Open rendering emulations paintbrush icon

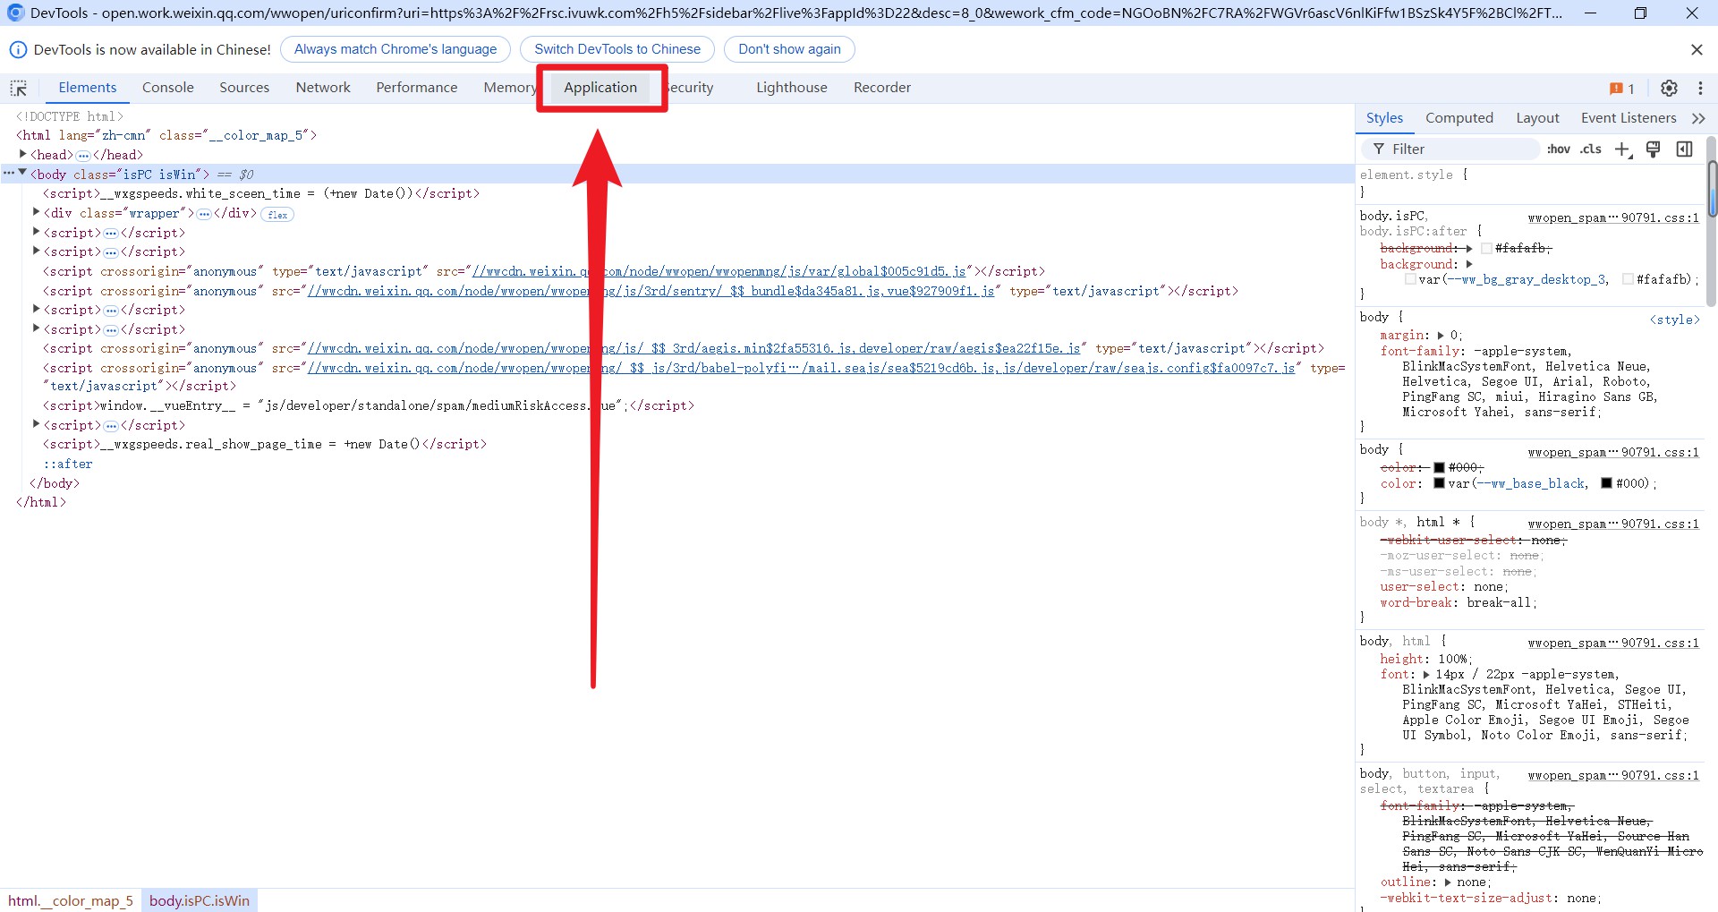[1654, 149]
